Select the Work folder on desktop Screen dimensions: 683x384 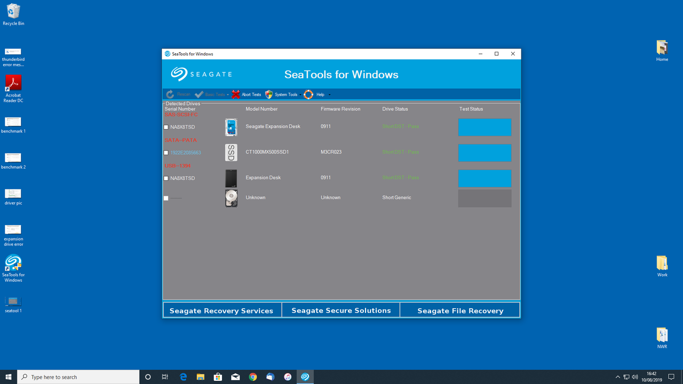pos(662,266)
